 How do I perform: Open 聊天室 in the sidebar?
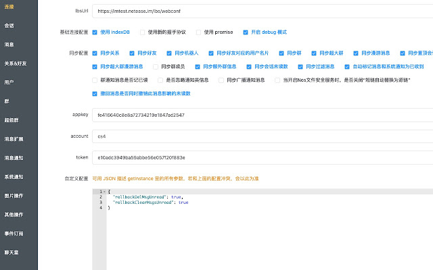(x=12, y=252)
